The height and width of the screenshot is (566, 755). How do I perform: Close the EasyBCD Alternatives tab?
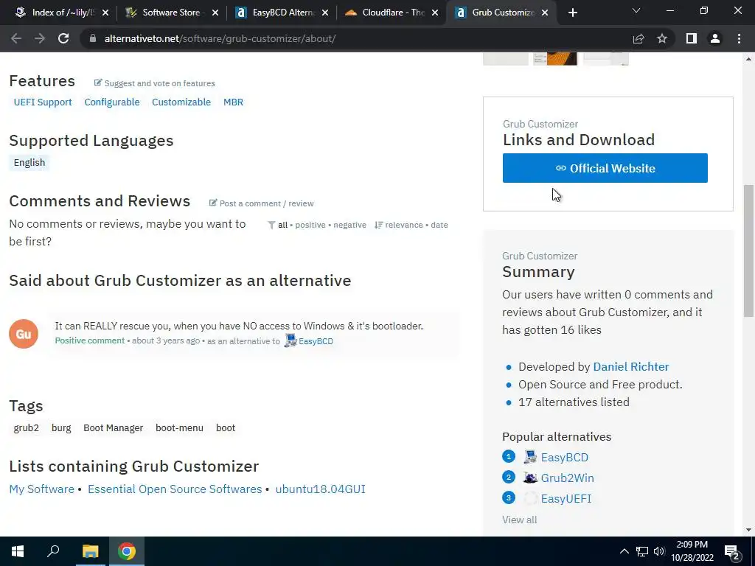[325, 13]
